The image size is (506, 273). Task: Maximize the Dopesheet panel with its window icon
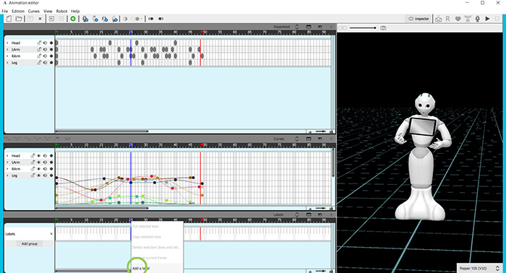coord(309,27)
